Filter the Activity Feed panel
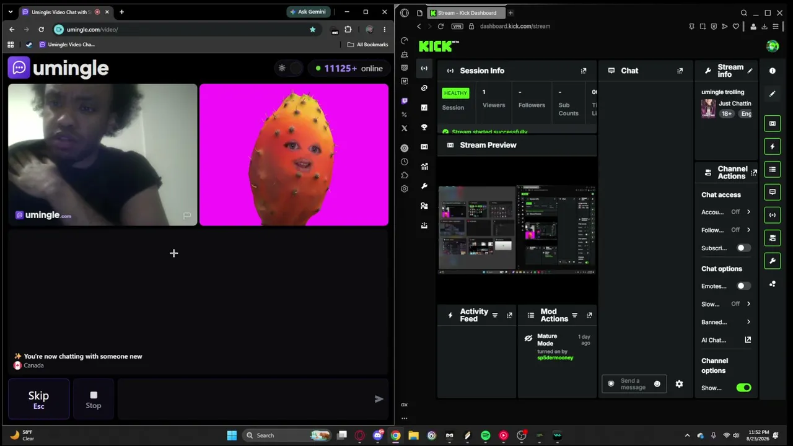Image resolution: width=793 pixels, height=446 pixels. (494, 315)
